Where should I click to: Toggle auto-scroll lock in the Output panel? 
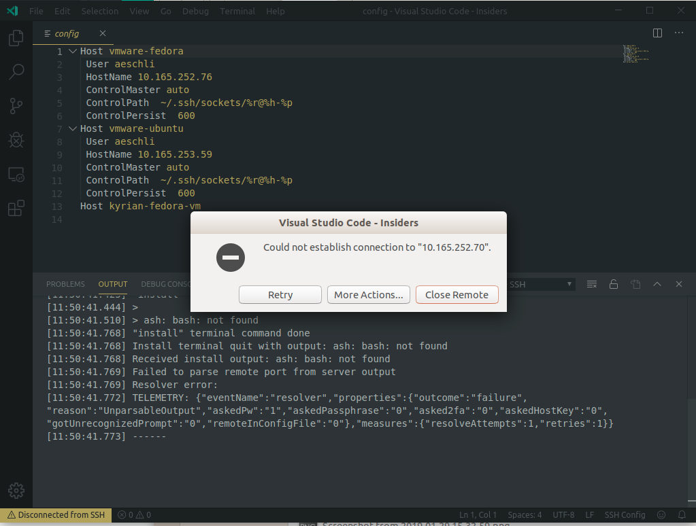[613, 284]
